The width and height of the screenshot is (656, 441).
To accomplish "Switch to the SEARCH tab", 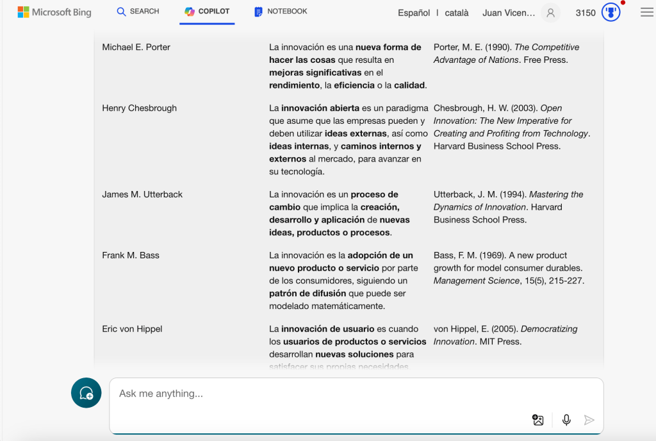I will (138, 12).
